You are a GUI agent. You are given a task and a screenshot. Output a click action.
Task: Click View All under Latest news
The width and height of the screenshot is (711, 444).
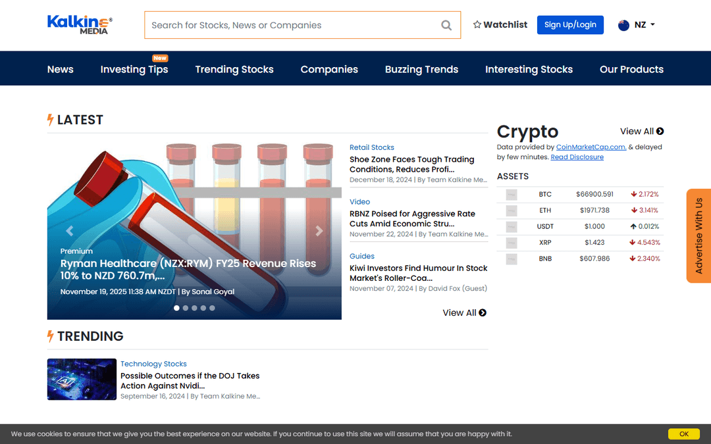[464, 313]
